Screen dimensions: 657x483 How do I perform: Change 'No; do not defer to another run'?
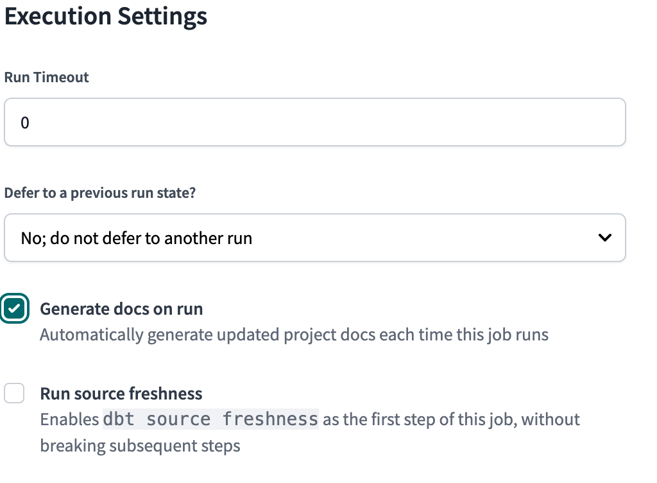(314, 238)
